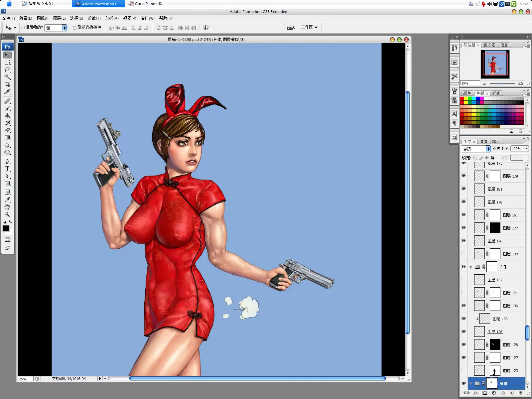Open the Apple menu
Screen dimensions: 532x399
(9, 4)
